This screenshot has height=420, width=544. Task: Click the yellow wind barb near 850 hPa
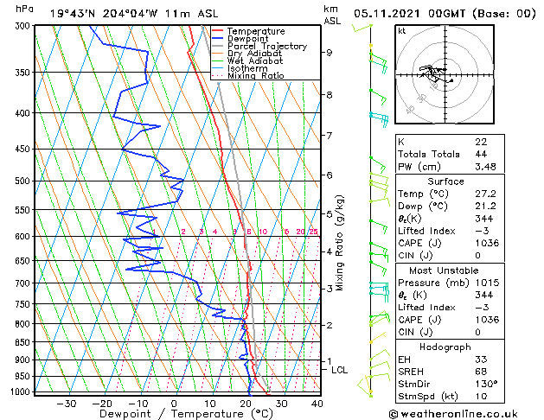pyautogui.click(x=377, y=338)
